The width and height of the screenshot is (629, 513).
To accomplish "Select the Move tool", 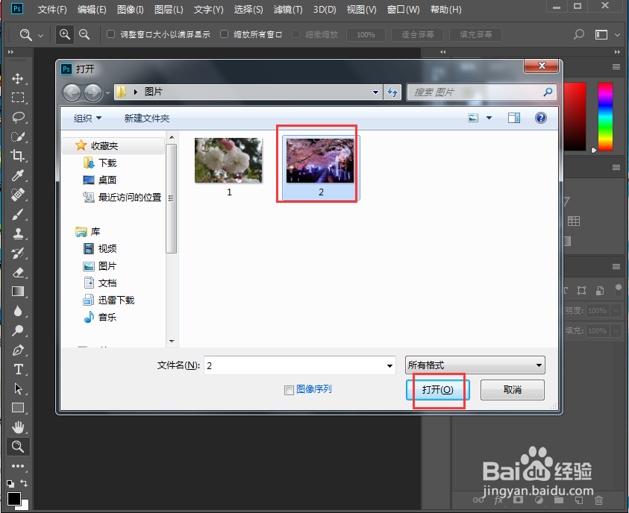I will click(x=18, y=78).
